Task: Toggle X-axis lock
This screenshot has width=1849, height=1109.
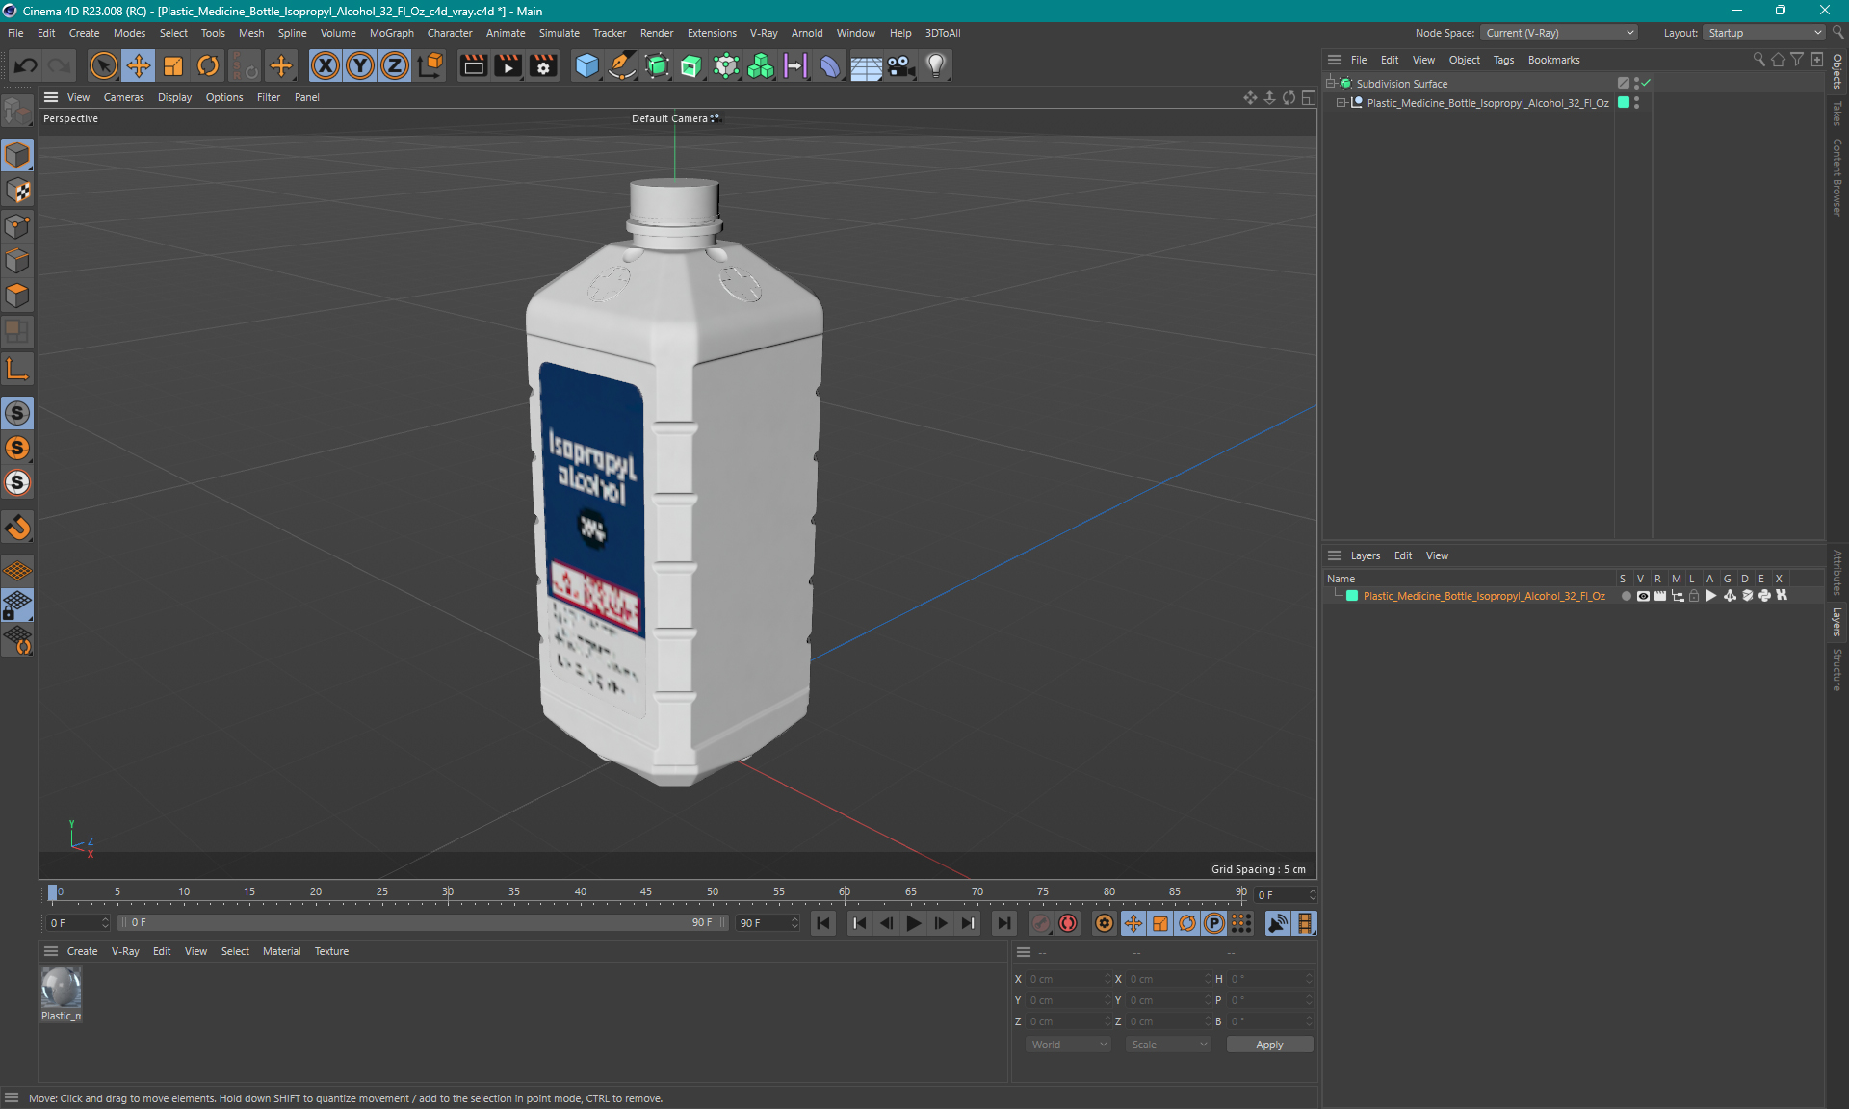Action: click(x=326, y=65)
